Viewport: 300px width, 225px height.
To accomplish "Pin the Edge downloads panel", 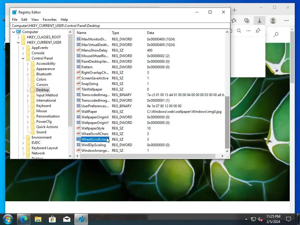I will 258,30.
